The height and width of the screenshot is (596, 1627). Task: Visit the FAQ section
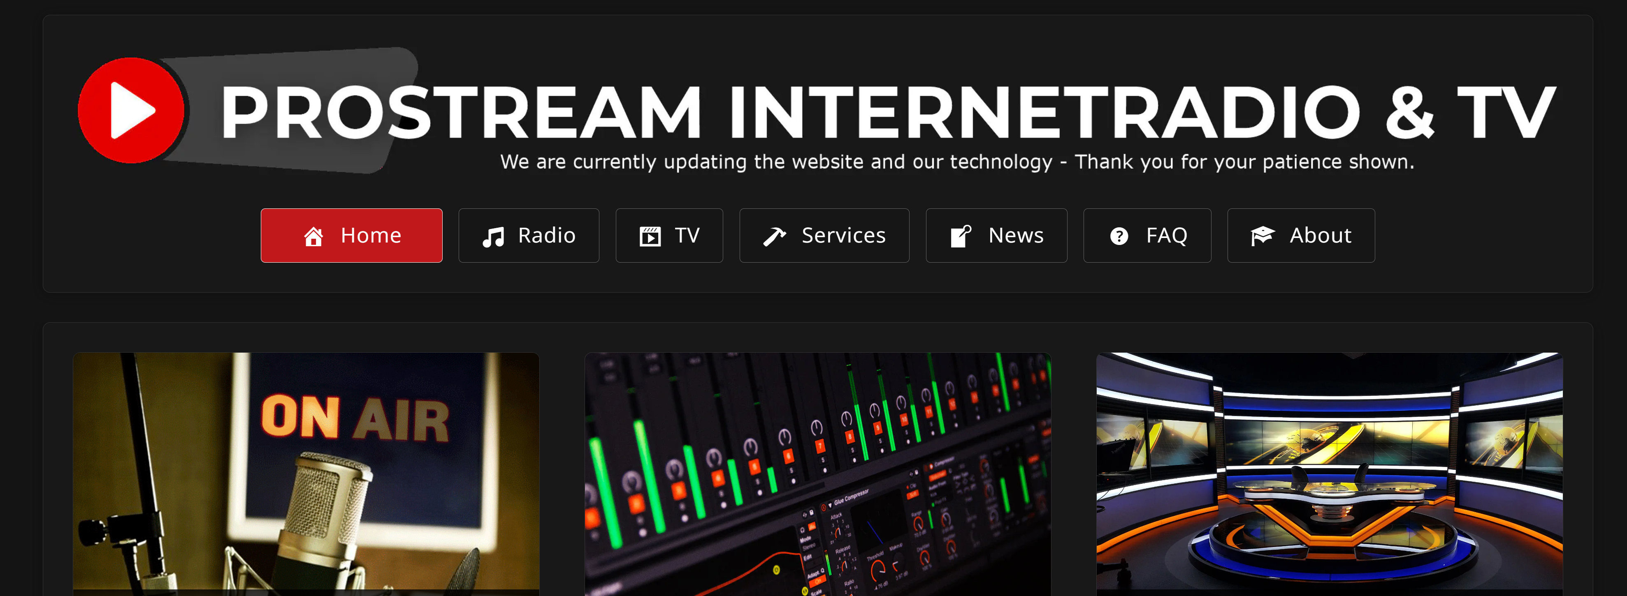click(x=1147, y=235)
